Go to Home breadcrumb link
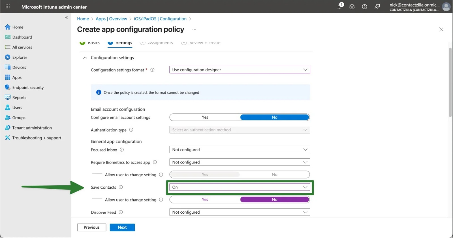This screenshot has height=238, width=453. (x=83, y=19)
